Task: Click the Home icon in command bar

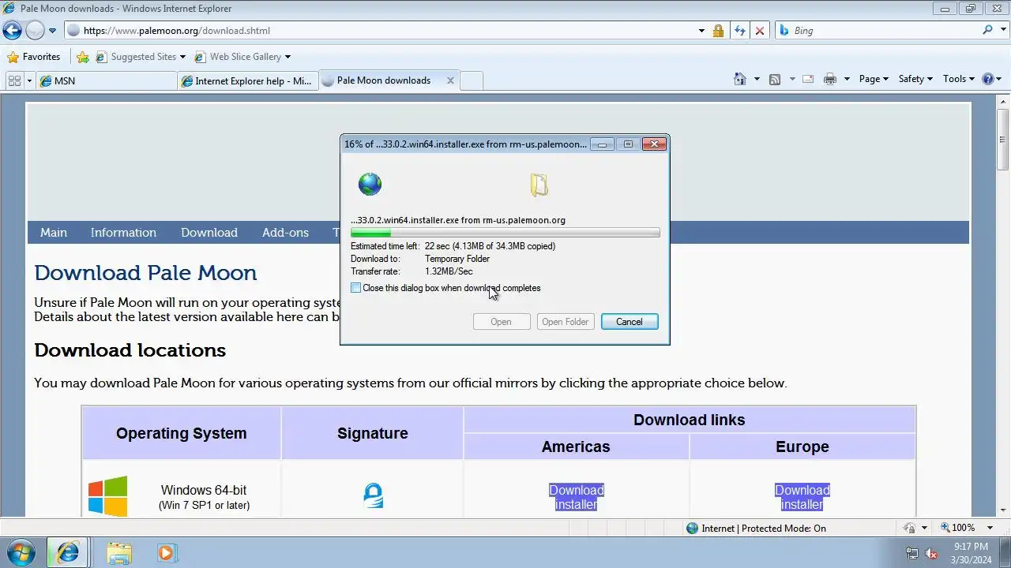Action: (740, 79)
